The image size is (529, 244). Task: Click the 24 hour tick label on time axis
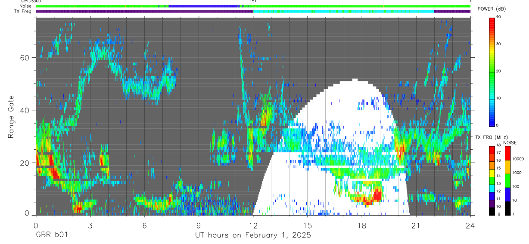pos(470,225)
